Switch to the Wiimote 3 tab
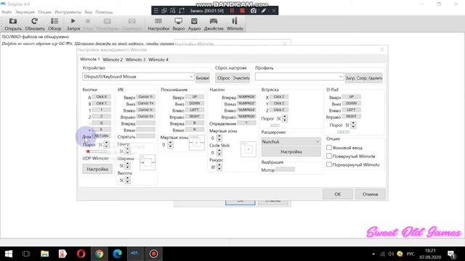Image resolution: width=465 pixels, height=261 pixels. pos(136,59)
